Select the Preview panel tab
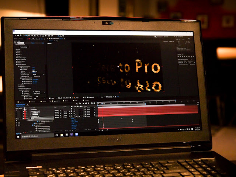 [180, 54]
